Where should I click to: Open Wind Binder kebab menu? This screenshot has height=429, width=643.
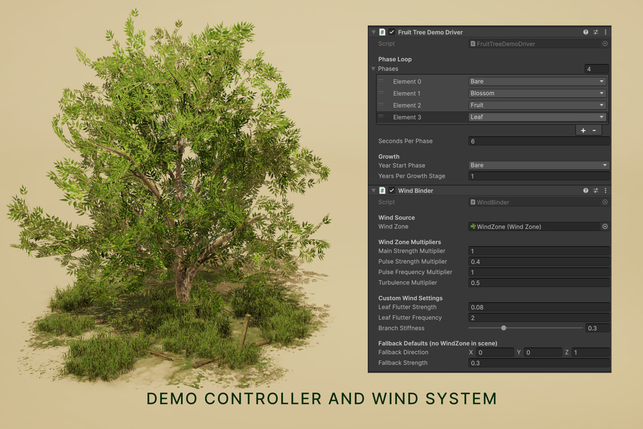point(605,190)
